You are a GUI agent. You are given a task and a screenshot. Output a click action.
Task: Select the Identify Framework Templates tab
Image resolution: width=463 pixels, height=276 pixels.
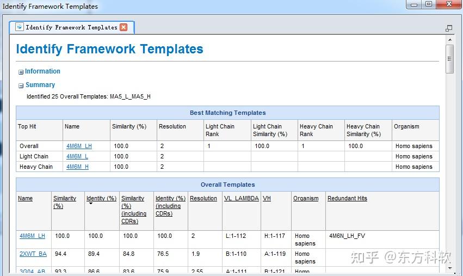tap(72, 27)
